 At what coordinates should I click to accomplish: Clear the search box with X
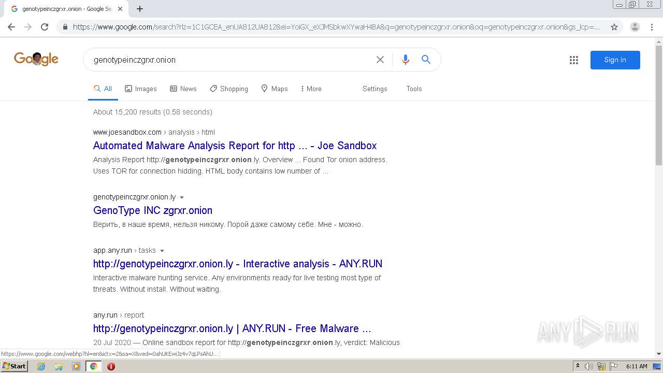tap(380, 60)
